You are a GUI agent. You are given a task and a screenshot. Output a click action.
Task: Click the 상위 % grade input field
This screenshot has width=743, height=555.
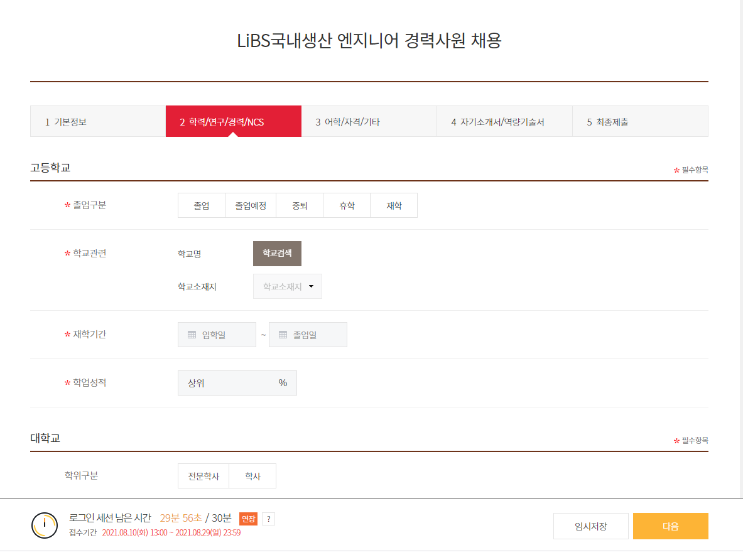point(237,383)
